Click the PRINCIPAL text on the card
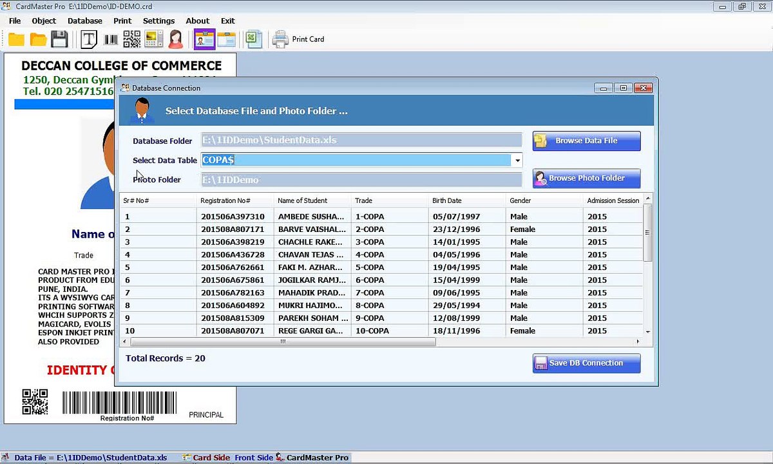The image size is (773, 464). pyautogui.click(x=206, y=415)
